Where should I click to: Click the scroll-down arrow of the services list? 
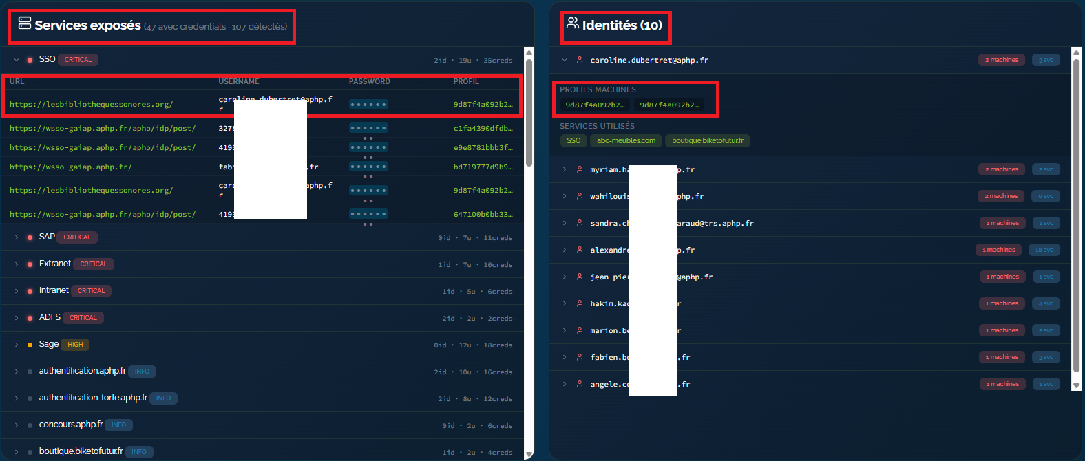click(x=529, y=454)
